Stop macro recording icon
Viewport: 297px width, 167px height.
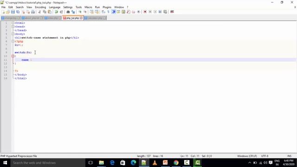coord(150,12)
